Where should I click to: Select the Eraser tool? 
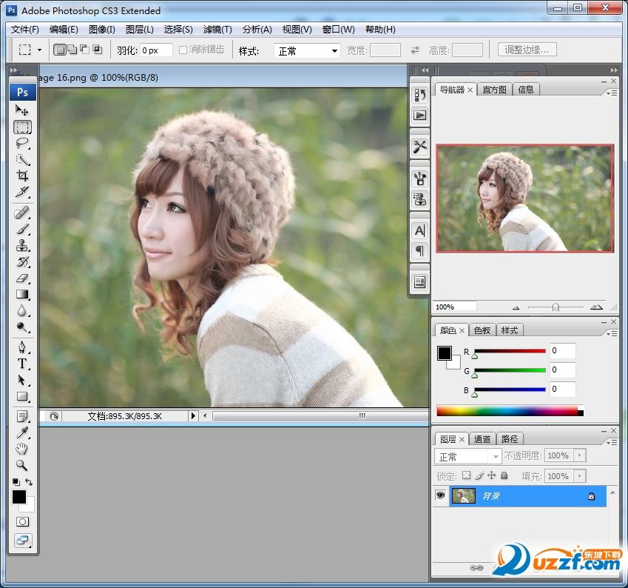[22, 278]
